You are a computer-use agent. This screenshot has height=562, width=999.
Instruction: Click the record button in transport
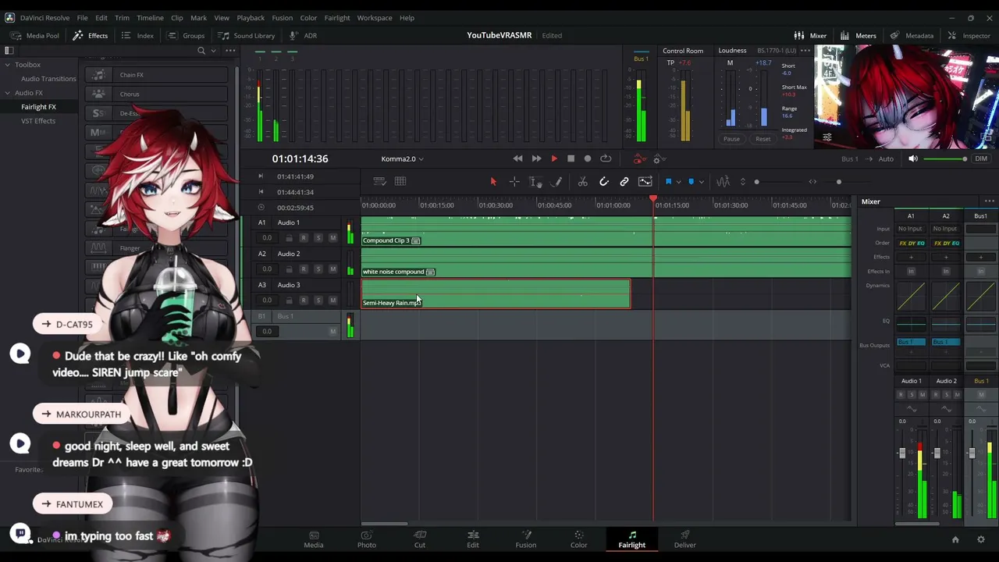point(588,158)
